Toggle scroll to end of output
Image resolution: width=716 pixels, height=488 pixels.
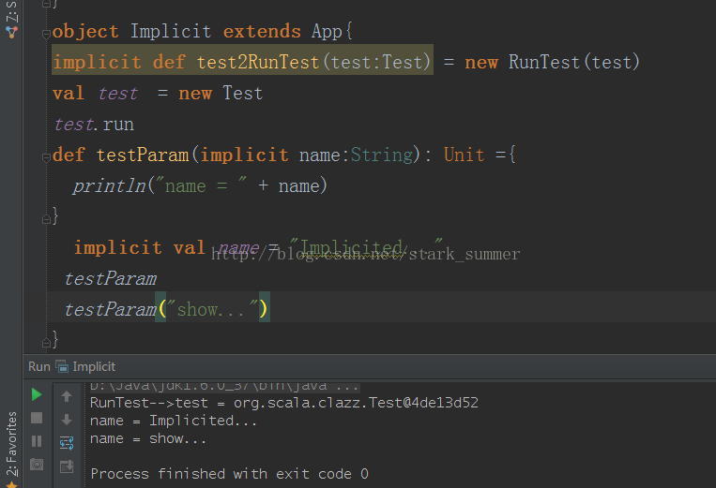coord(67,466)
